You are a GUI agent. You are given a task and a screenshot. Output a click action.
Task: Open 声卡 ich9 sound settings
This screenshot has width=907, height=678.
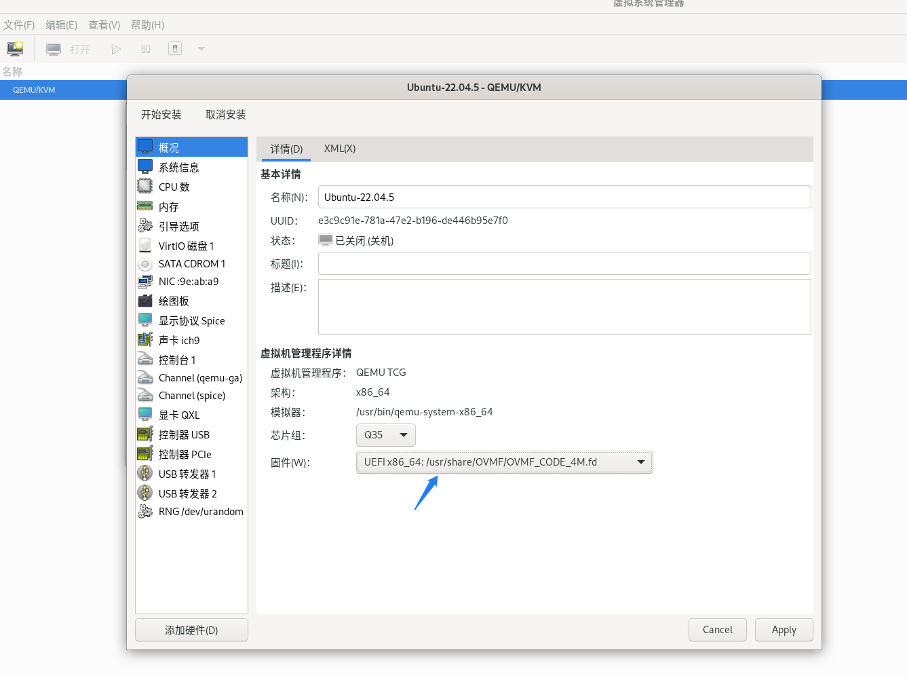pos(178,341)
